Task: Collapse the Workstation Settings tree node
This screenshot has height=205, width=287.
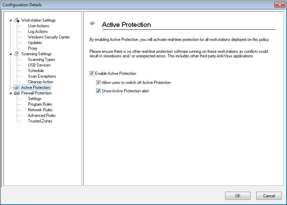Action: [10, 20]
